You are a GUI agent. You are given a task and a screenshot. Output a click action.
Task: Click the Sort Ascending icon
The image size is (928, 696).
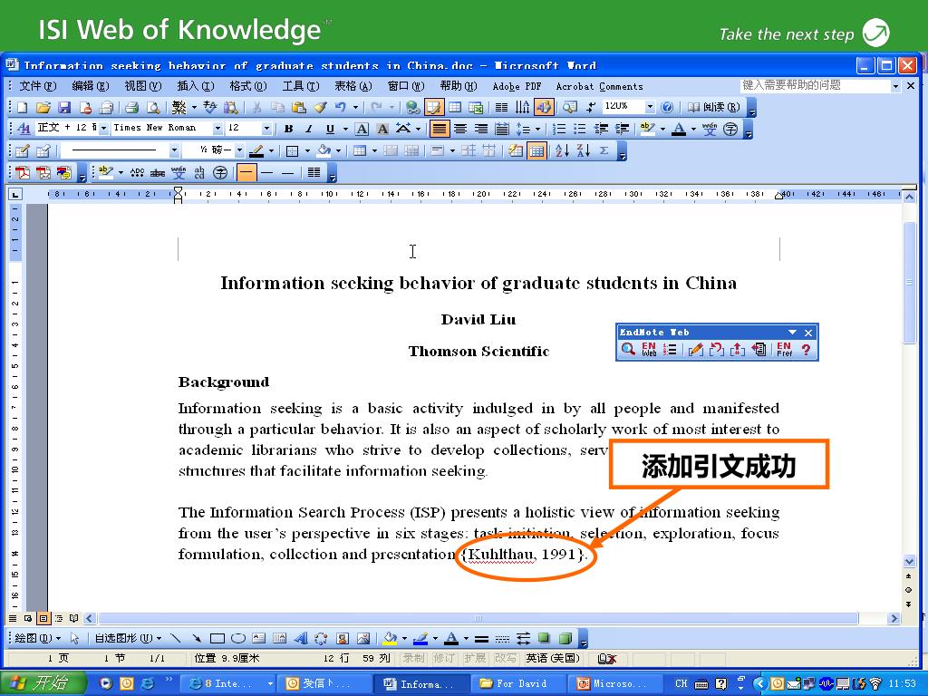pos(562,150)
